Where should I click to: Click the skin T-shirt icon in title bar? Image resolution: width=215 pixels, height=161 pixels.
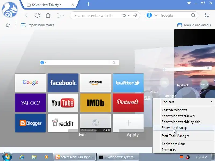point(189,3)
